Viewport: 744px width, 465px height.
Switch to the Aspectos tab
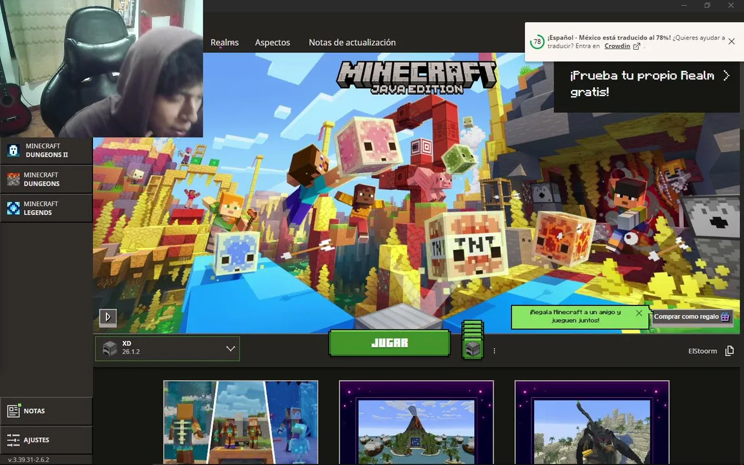pos(273,42)
